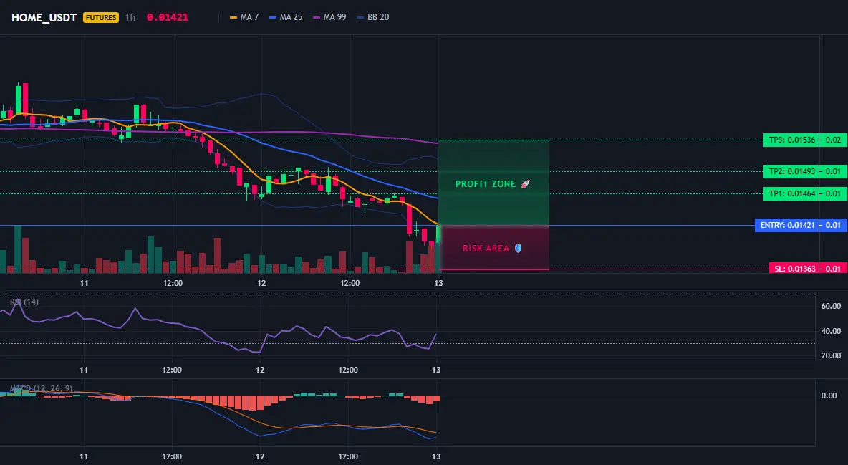Click the 60.00 RSI axis value
This screenshot has width=848, height=465.
point(832,307)
